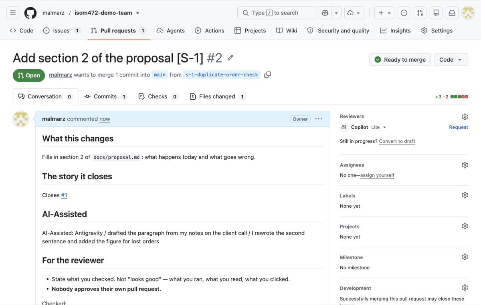The height and width of the screenshot is (305, 481).
Task: Click the Owner badge on the comment
Action: click(x=300, y=119)
